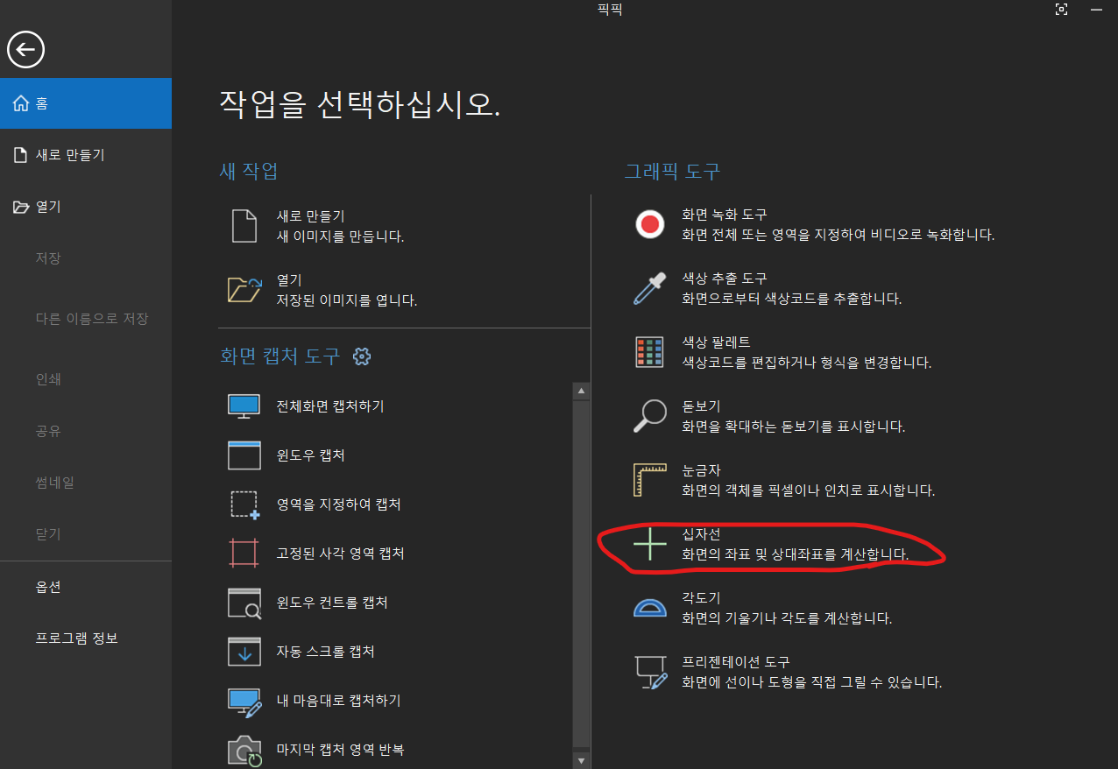Click the 내 마음대로 캡처하기 pen icon
Screen dimensions: 1118x769
click(244, 701)
